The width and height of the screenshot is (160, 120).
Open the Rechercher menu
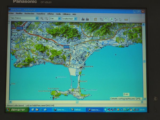(29, 14)
